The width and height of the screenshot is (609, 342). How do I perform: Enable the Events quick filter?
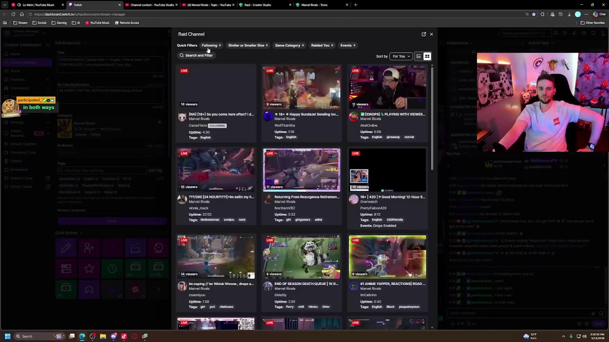pyautogui.click(x=348, y=46)
